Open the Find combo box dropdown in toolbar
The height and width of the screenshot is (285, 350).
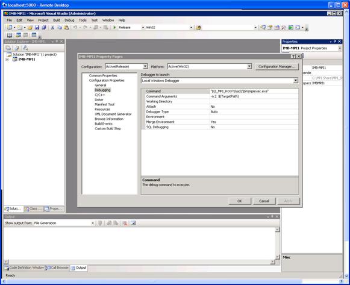coord(255,28)
